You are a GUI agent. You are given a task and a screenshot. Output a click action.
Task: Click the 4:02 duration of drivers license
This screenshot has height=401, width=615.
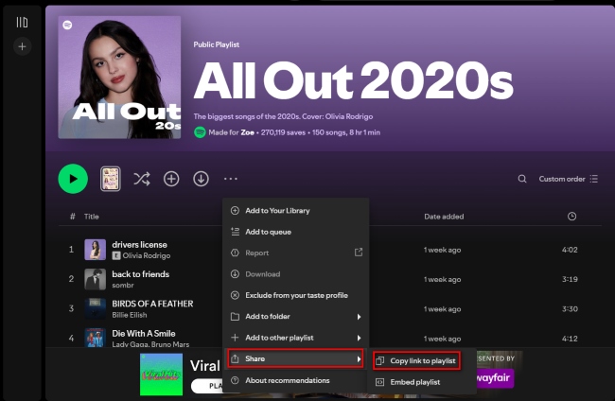tap(570, 250)
